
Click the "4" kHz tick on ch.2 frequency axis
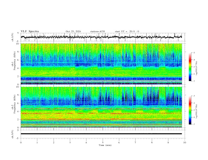[x=18, y=111]
